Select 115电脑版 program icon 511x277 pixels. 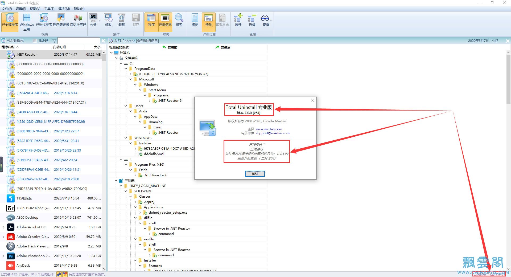(x=11, y=198)
